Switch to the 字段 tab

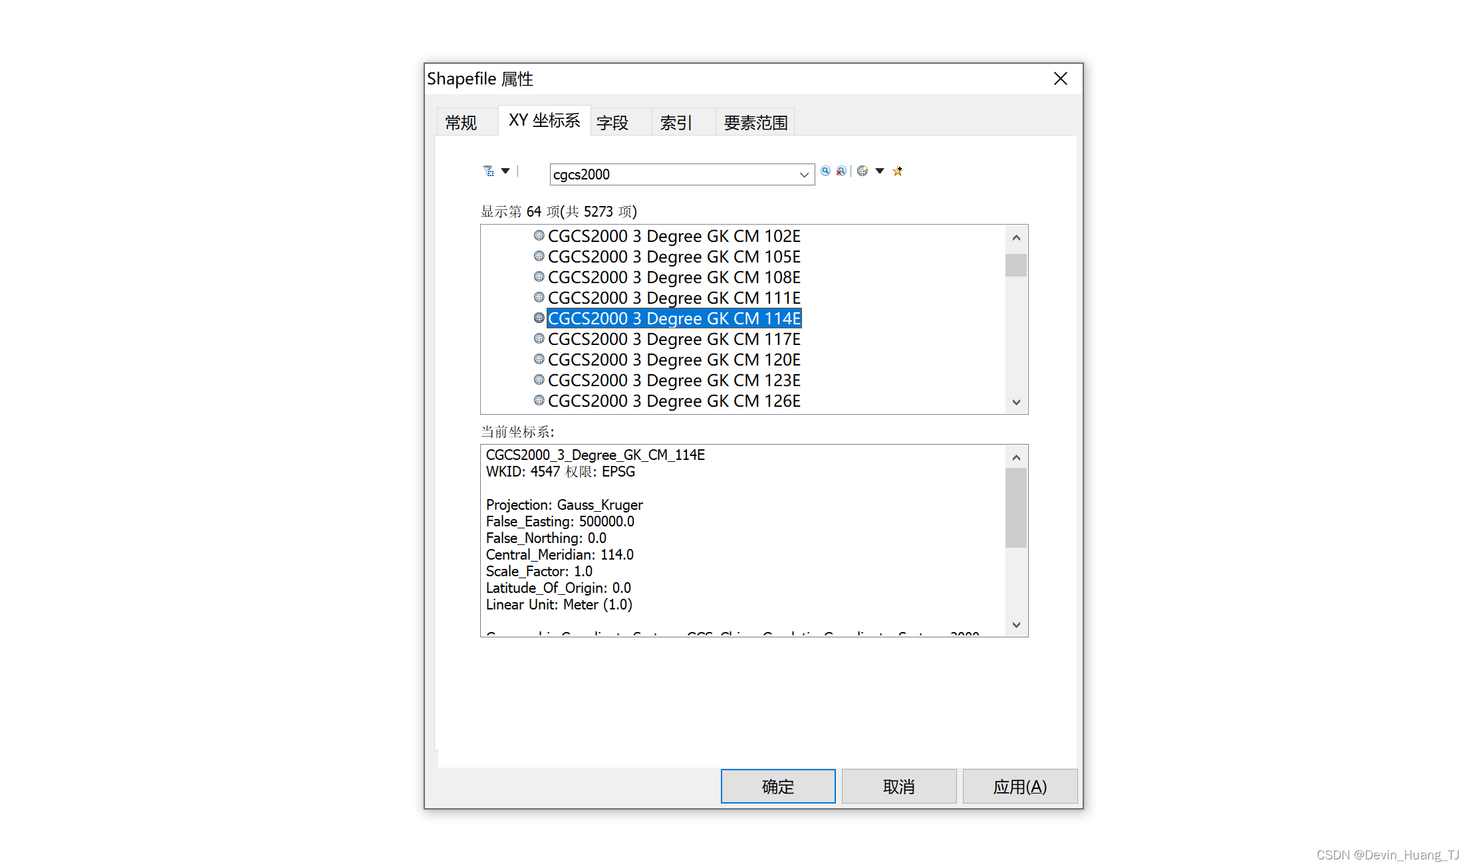[x=612, y=123]
